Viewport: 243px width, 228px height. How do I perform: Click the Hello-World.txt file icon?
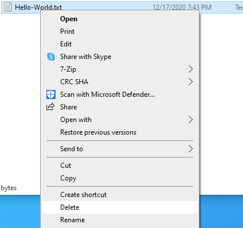click(8, 7)
